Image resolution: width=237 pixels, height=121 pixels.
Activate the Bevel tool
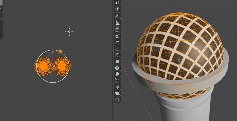click(117, 42)
